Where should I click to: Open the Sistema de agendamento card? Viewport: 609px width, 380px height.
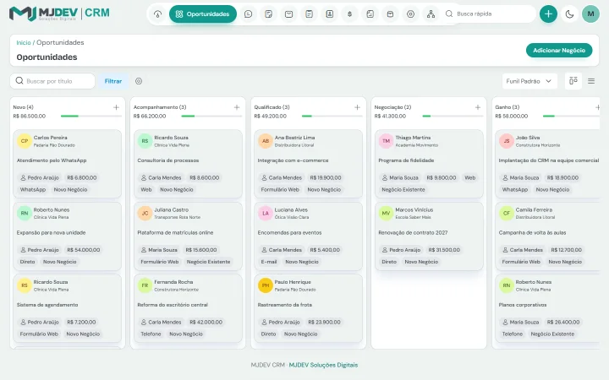click(67, 308)
